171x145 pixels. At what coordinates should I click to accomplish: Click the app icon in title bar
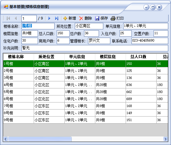coord(6,7)
